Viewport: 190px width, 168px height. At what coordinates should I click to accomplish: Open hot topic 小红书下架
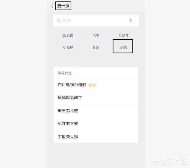(x=68, y=124)
